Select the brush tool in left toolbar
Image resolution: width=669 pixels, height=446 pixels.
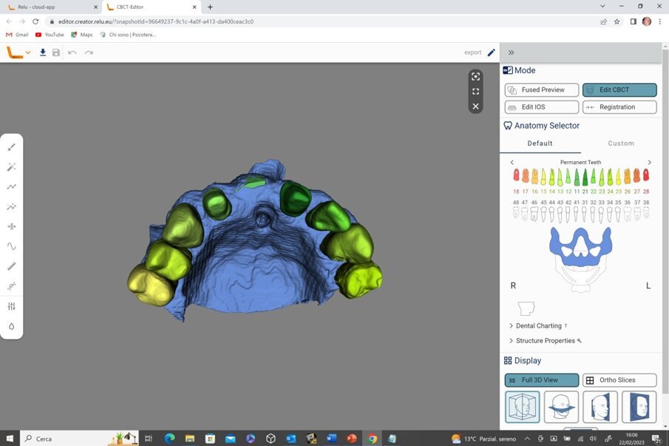[x=12, y=147]
